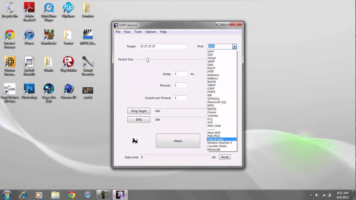Open Cinema 4D desktop shortcut
This screenshot has width=356, height=200.
(x=68, y=91)
